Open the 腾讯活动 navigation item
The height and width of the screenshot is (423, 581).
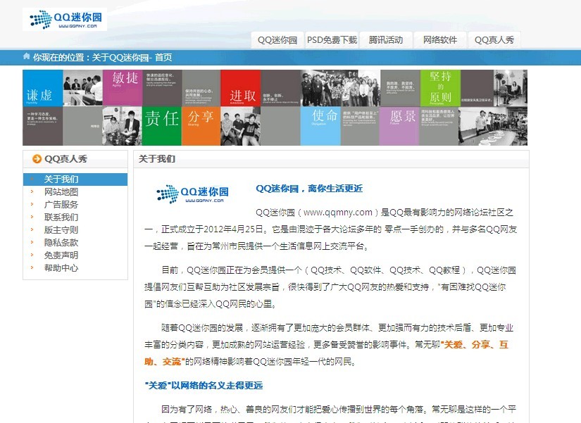[387, 40]
